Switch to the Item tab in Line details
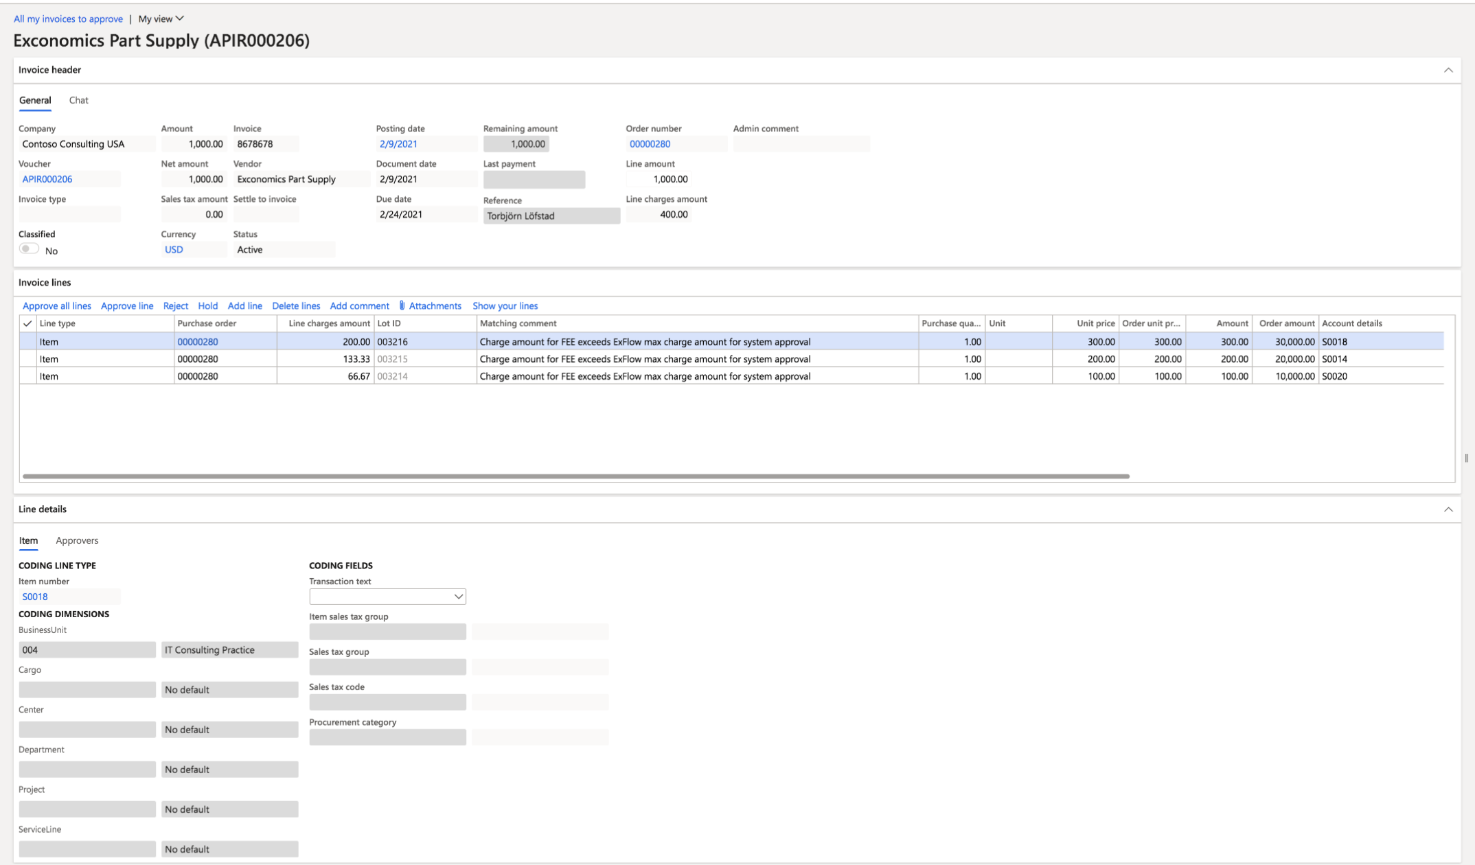 [x=28, y=540]
